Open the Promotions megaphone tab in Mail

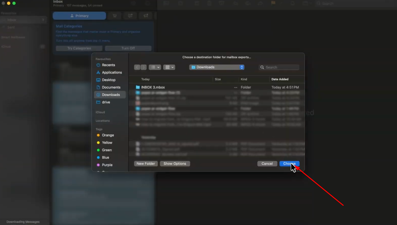point(146,15)
